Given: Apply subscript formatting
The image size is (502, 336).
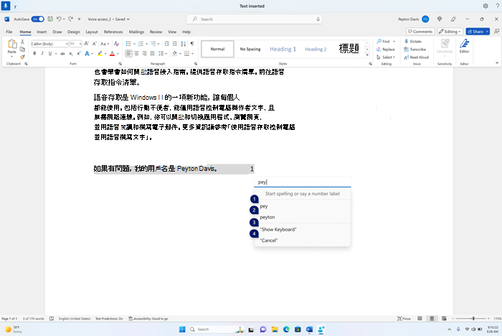Looking at the screenshot, I should click(x=71, y=54).
